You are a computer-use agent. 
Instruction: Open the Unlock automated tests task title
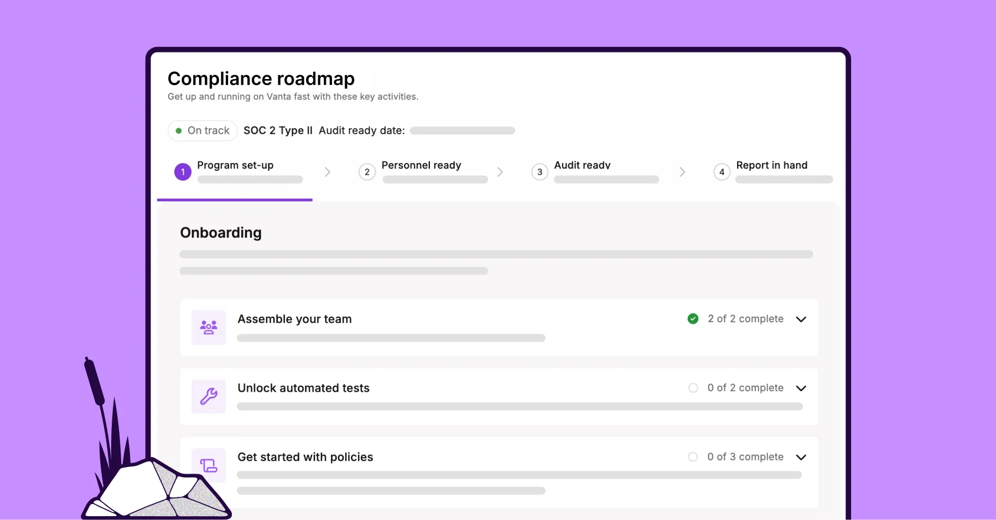[x=303, y=388]
